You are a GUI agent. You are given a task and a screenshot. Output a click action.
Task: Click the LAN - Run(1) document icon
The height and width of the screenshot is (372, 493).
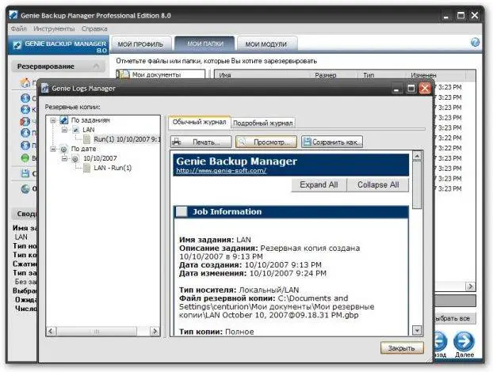tap(86, 168)
